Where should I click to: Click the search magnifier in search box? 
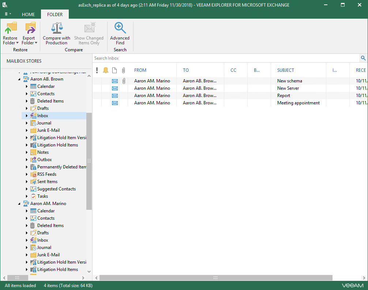pyautogui.click(x=363, y=58)
